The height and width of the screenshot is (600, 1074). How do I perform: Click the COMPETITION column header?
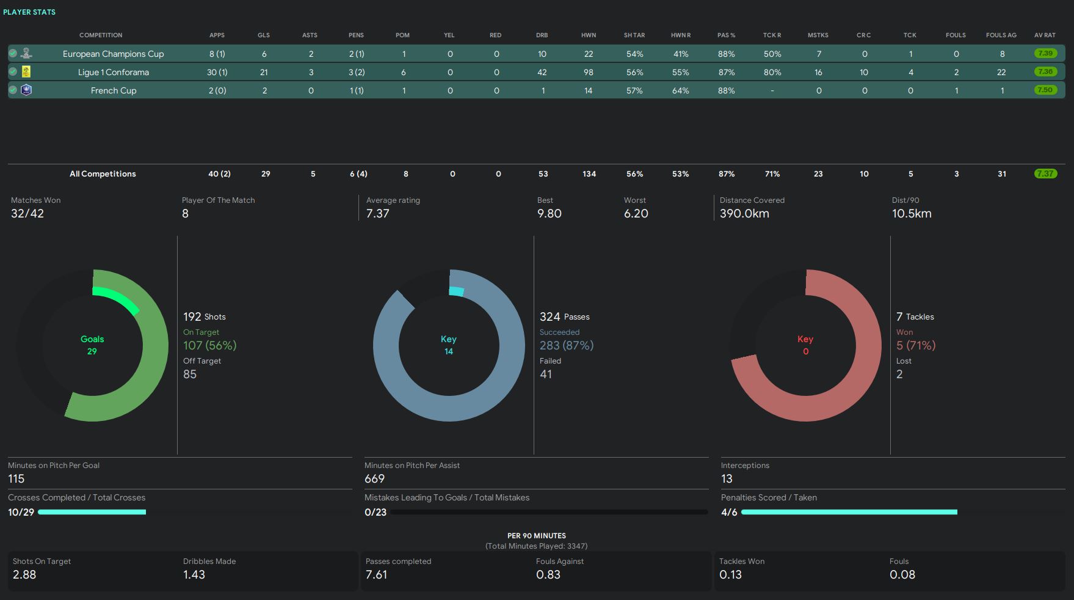101,35
